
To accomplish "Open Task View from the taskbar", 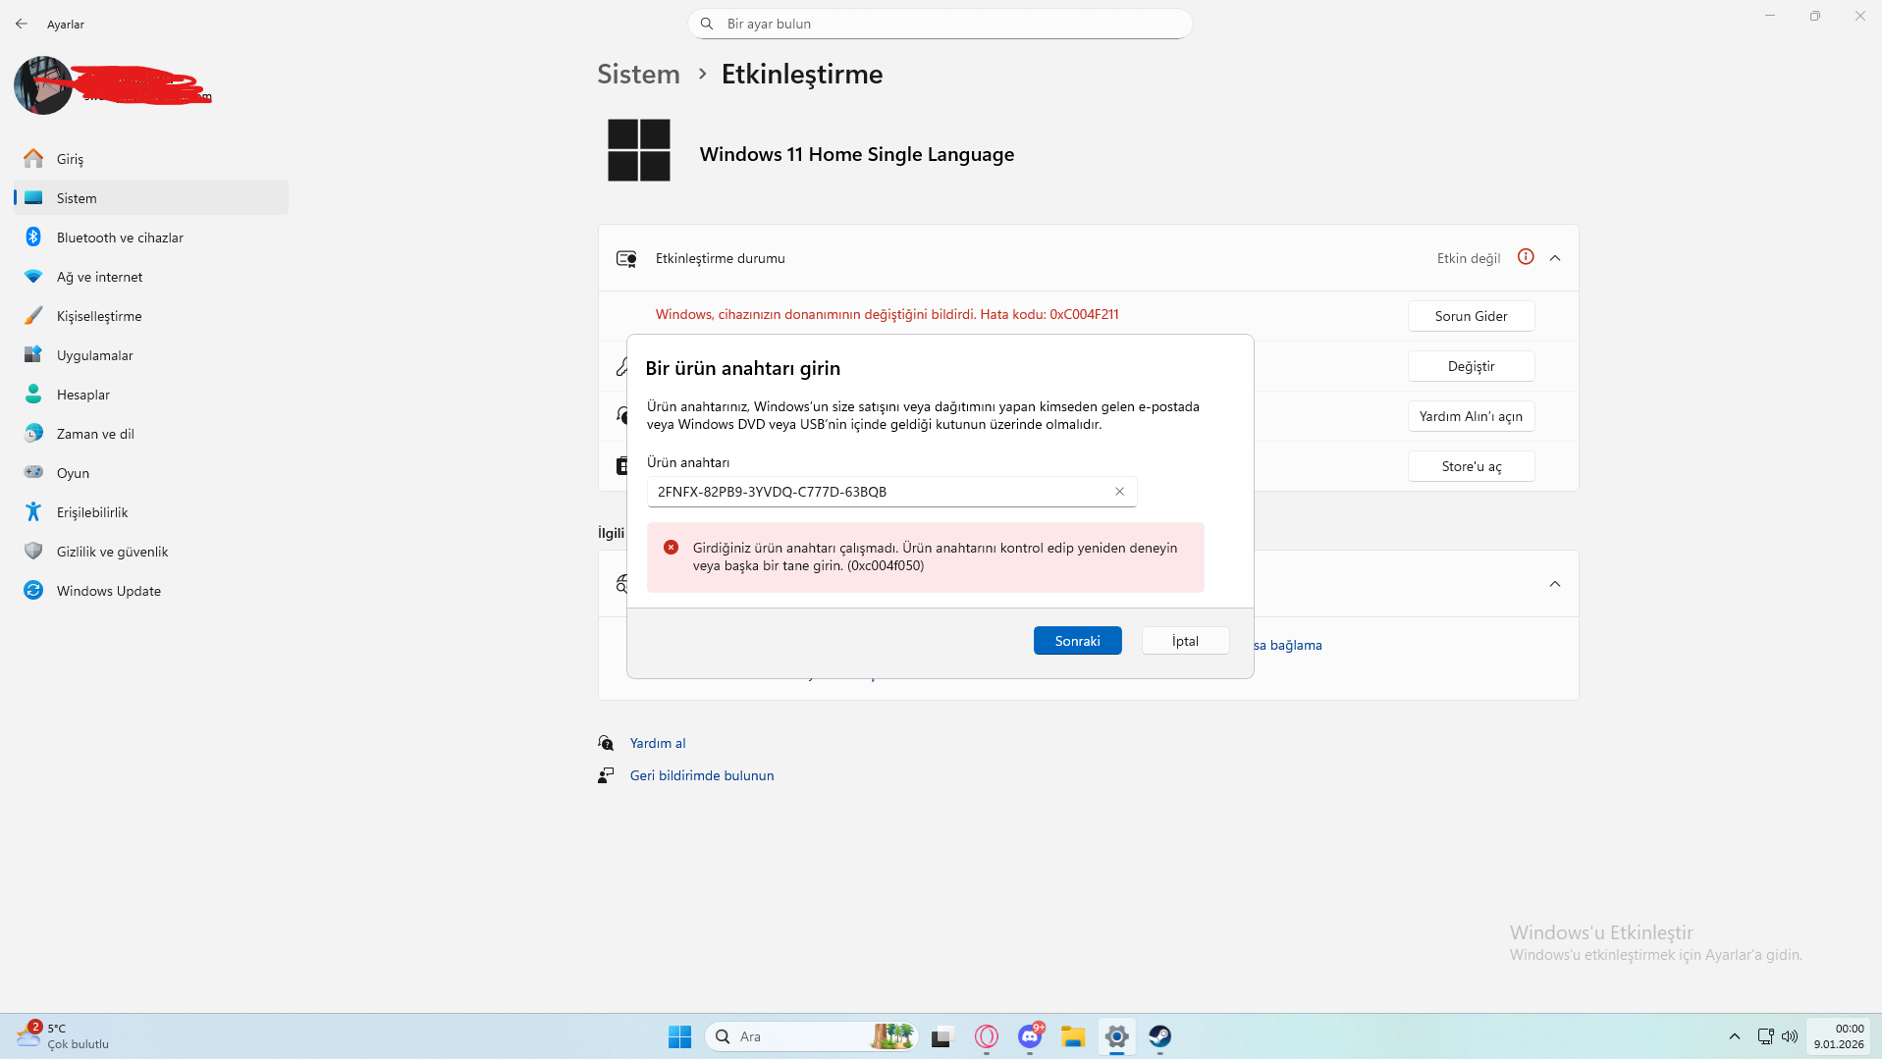I will point(942,1036).
